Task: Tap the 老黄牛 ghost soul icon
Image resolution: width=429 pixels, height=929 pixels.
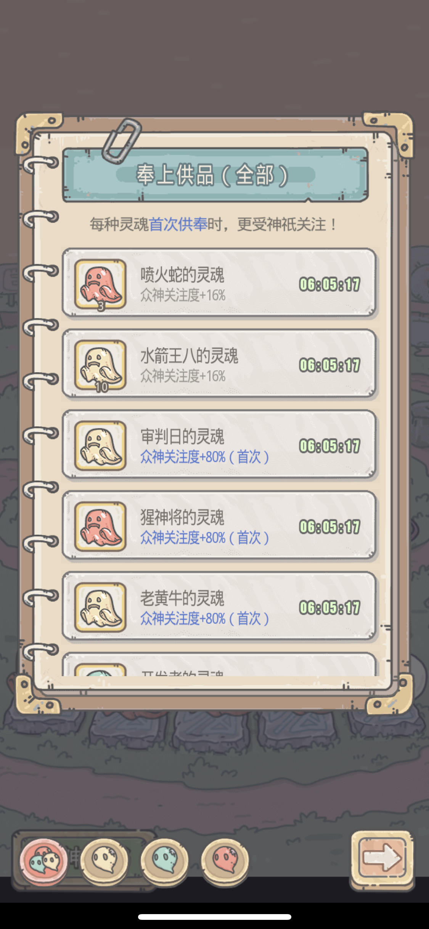Action: pyautogui.click(x=100, y=608)
